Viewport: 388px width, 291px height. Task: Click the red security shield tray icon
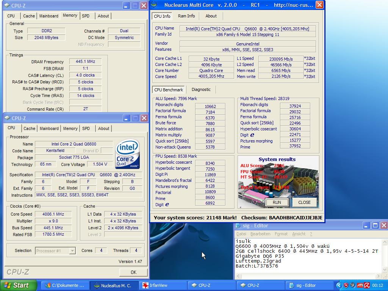coord(346,286)
